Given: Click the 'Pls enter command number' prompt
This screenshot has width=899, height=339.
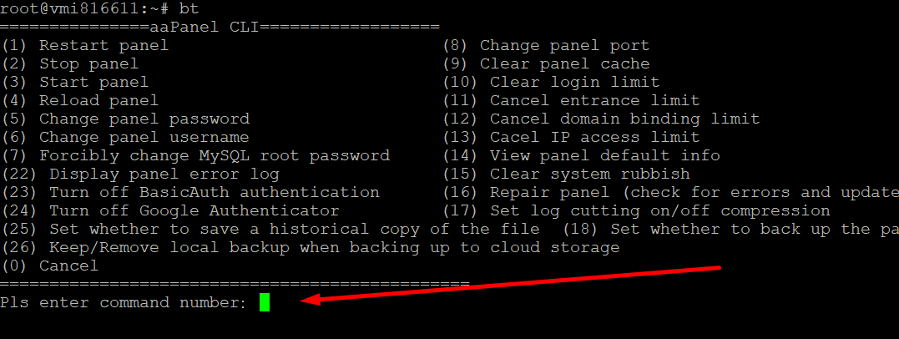Looking at the screenshot, I should tap(124, 302).
